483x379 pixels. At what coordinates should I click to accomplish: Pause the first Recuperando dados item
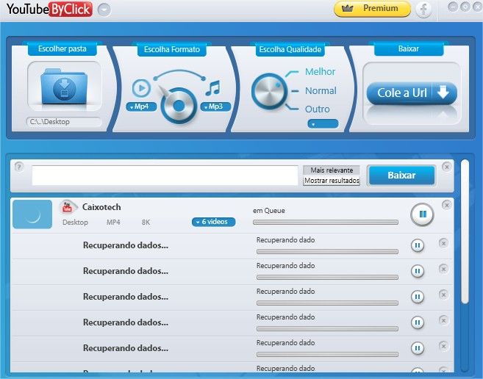[418, 245]
